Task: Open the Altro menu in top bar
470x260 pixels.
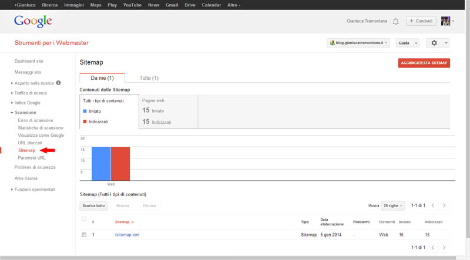Action: click(234, 5)
